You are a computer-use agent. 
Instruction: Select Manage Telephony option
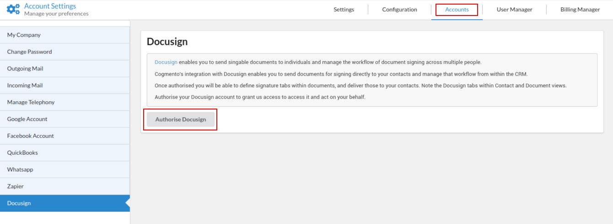point(31,103)
